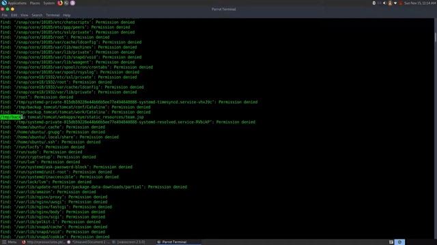
Task: Open the Edit menu of Parrot Terminal
Action: 14,15
